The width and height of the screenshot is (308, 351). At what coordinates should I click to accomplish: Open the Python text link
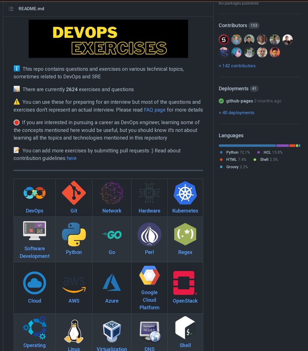tap(74, 252)
